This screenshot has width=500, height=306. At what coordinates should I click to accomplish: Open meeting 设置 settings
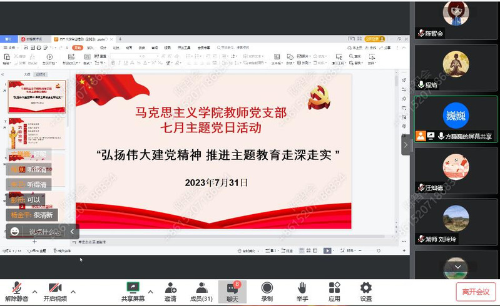(366, 291)
